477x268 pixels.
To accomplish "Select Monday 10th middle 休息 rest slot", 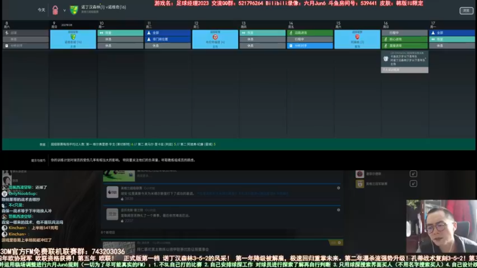I will coord(120,39).
